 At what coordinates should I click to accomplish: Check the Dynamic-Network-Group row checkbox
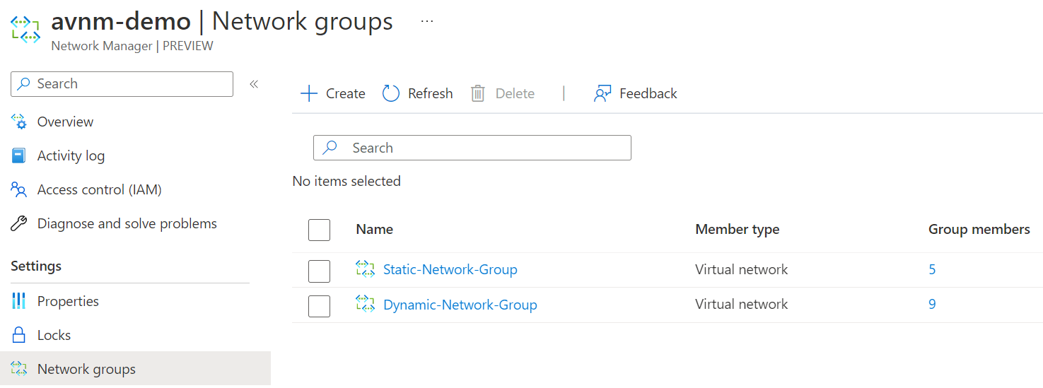coord(320,305)
